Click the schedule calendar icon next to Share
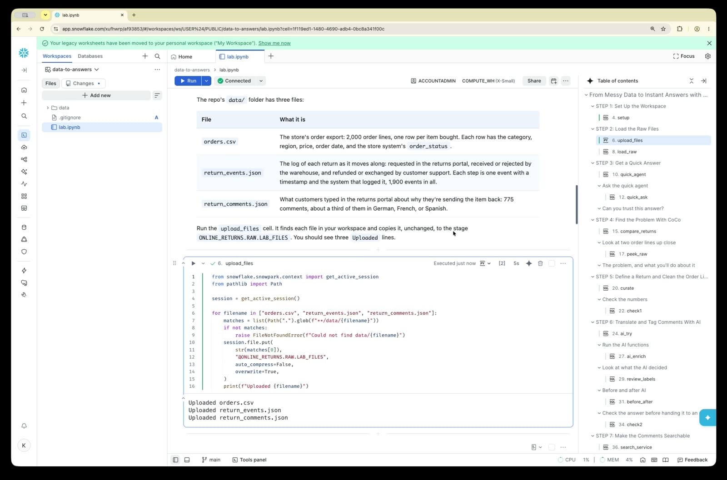Image resolution: width=727 pixels, height=480 pixels. [x=554, y=81]
